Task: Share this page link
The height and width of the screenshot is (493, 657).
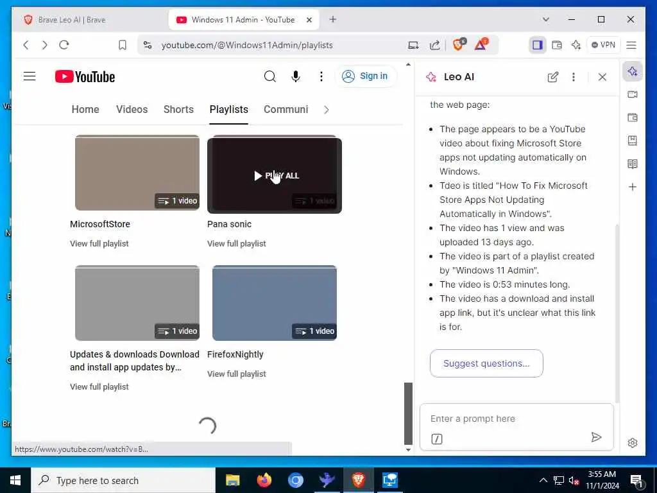Action: [434, 45]
